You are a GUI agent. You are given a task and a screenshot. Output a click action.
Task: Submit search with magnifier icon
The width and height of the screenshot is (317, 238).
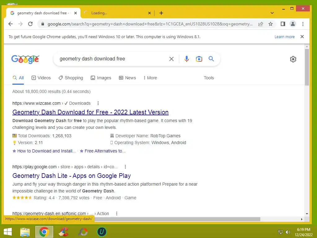[211, 59]
